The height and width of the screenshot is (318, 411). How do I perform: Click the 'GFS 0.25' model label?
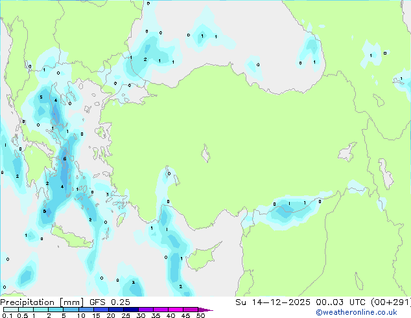click(x=110, y=302)
